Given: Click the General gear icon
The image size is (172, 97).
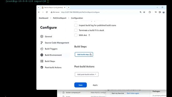Looking at the screenshot, I should click(x=42, y=36).
